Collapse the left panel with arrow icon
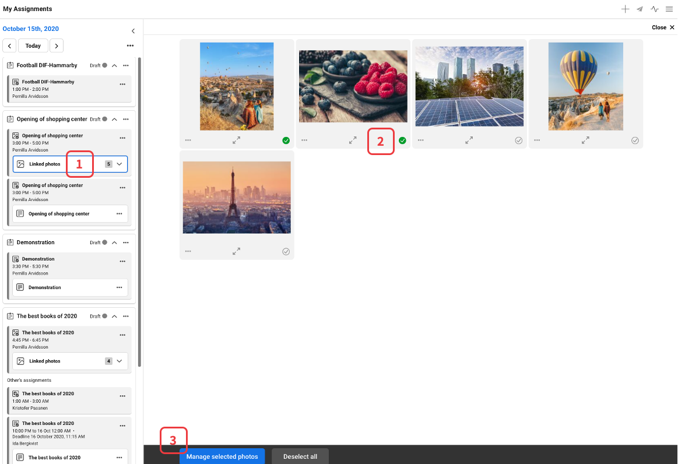The image size is (678, 464). 133,31
